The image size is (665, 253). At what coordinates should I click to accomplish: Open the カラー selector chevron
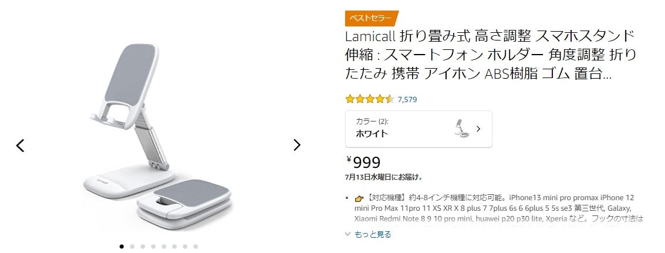click(x=478, y=129)
